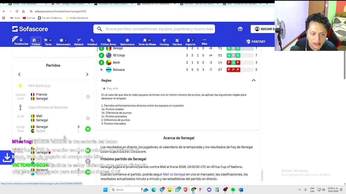
Task: Select the Fútbol sport icon
Action: (x=36, y=41)
